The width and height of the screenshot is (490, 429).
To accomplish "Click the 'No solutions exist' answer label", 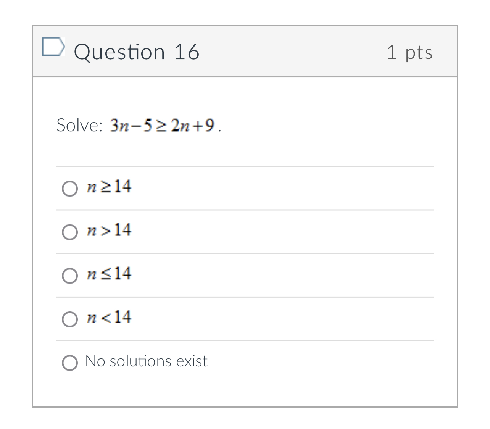I will 146,361.
